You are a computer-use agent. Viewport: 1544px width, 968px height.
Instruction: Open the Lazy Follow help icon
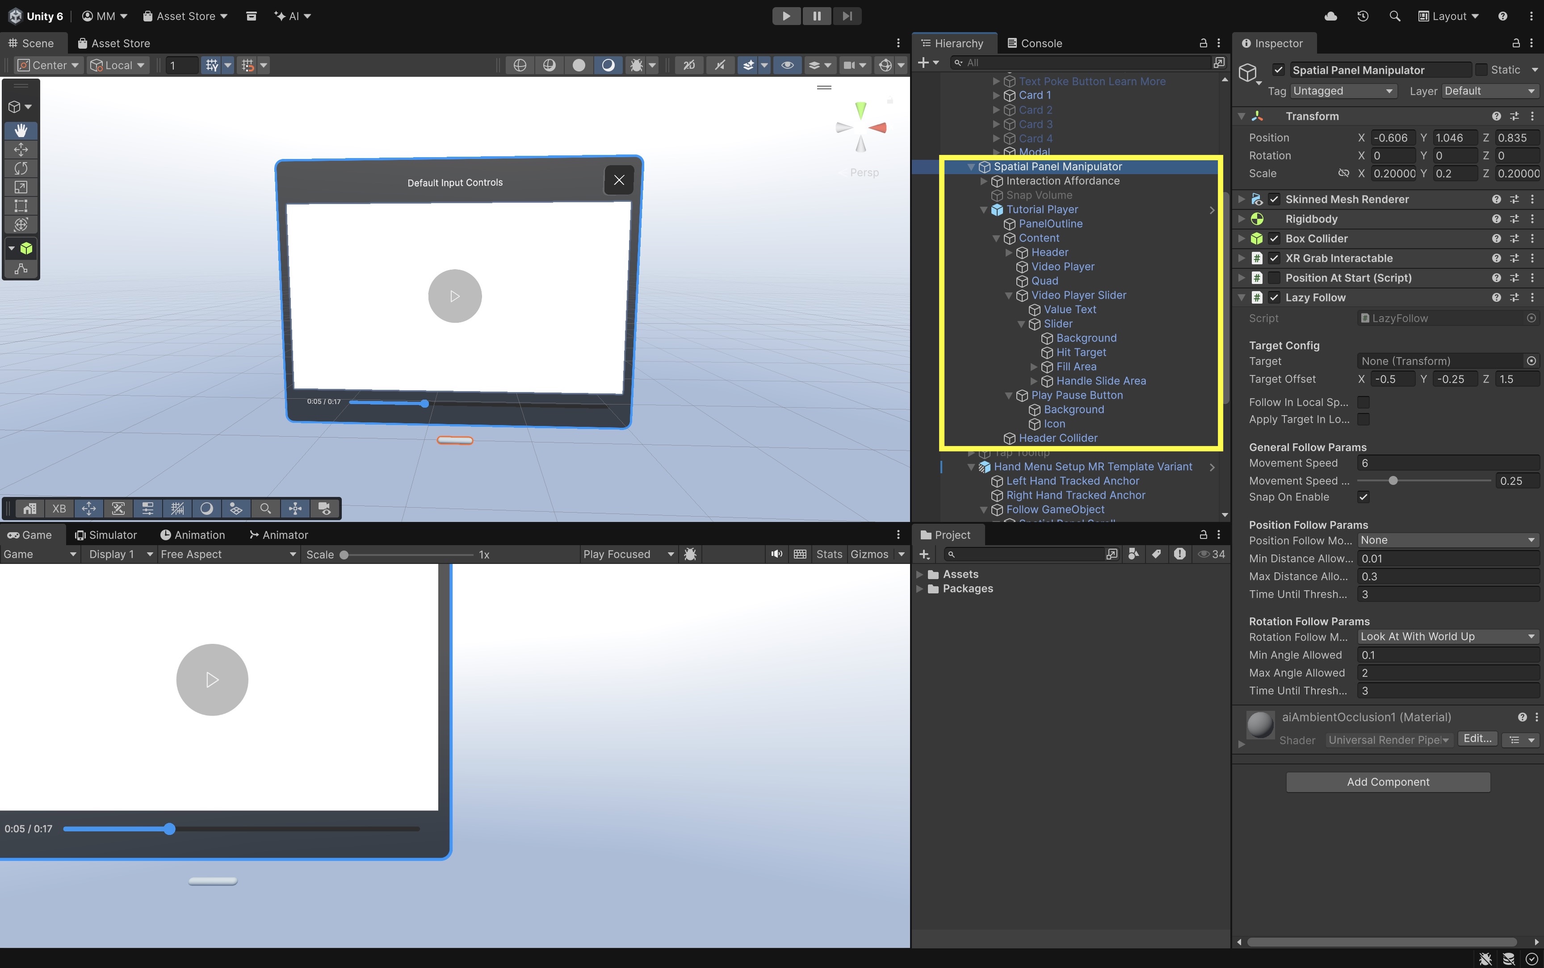point(1496,298)
